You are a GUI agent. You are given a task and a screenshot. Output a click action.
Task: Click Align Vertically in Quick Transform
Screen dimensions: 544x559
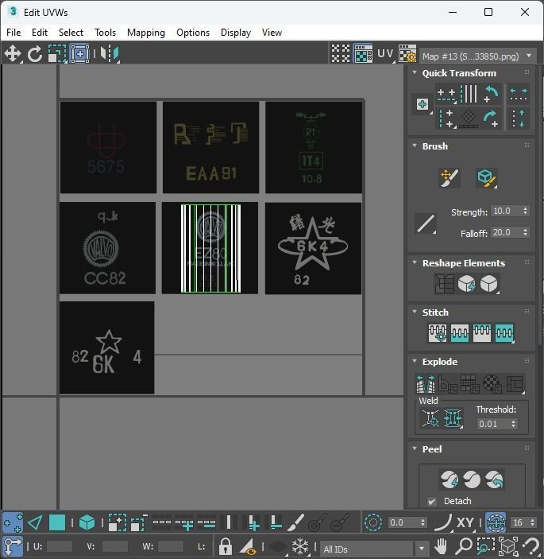[x=446, y=118]
